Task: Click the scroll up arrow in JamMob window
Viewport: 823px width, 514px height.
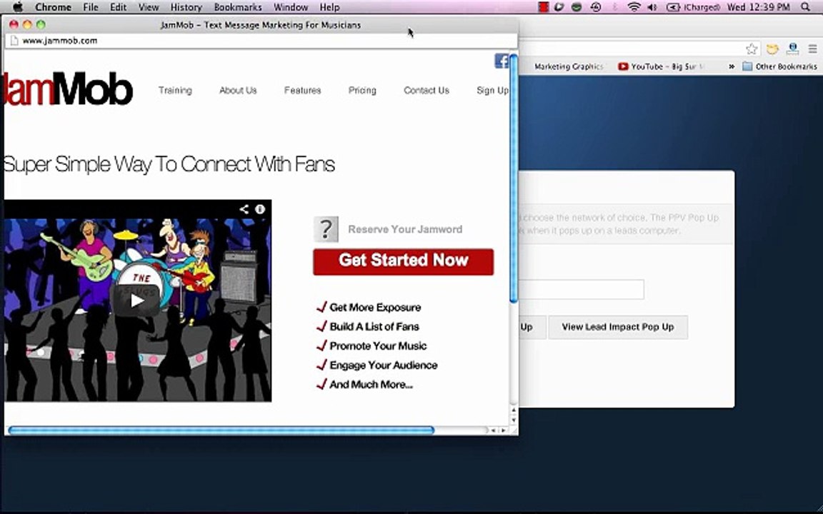Action: pos(514,410)
